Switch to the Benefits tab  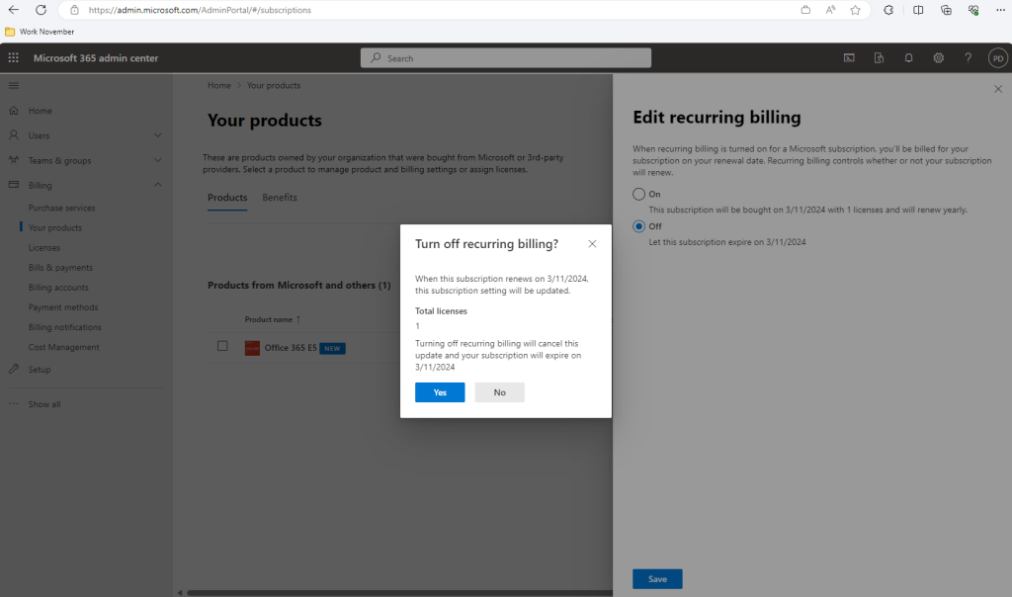(x=280, y=198)
